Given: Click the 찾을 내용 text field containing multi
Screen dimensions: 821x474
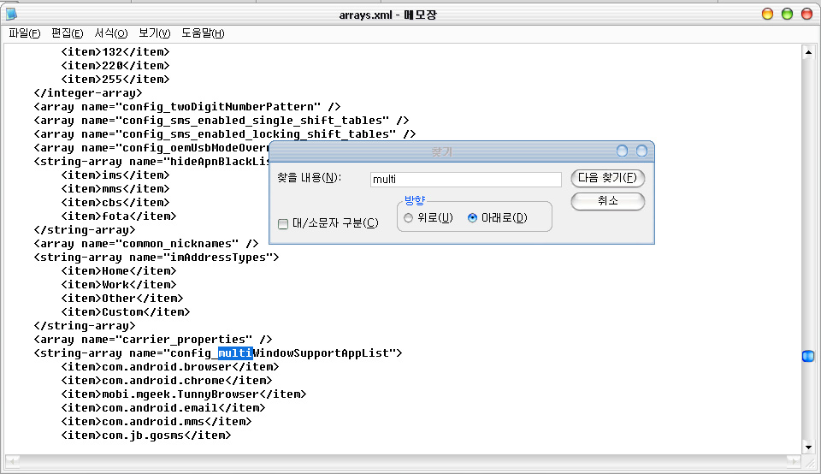Looking at the screenshot, I should (465, 180).
